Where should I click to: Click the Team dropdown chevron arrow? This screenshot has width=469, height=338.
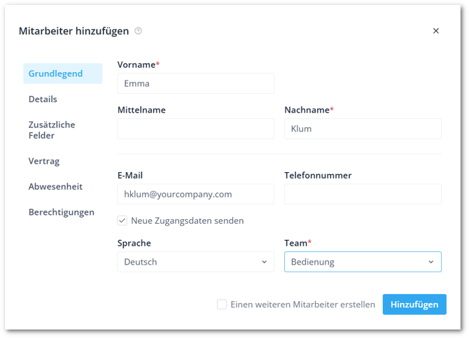pyautogui.click(x=430, y=262)
